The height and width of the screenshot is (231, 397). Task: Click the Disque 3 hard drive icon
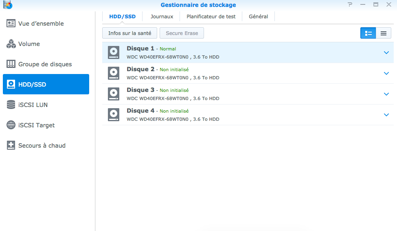click(x=114, y=94)
